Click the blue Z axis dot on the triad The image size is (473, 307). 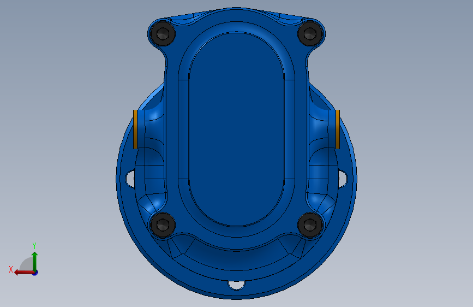pyautogui.click(x=35, y=273)
